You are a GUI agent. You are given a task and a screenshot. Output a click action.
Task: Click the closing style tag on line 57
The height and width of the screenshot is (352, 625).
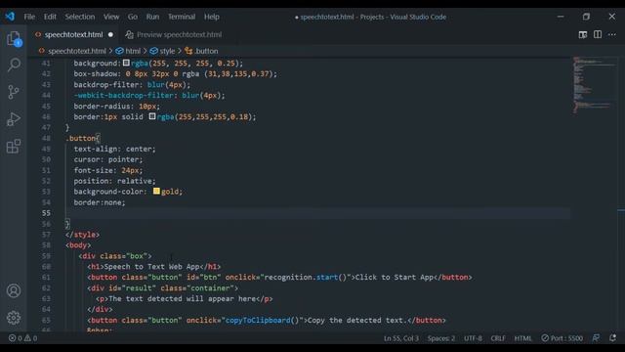point(82,235)
